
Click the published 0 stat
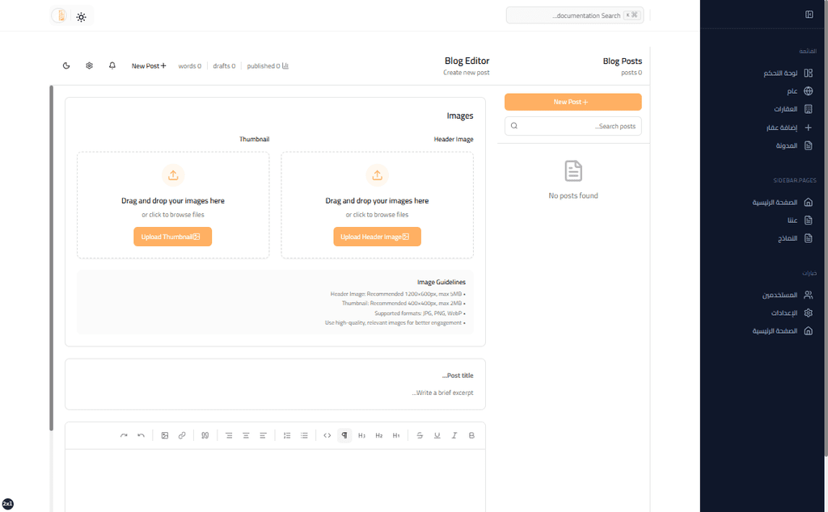coord(268,66)
